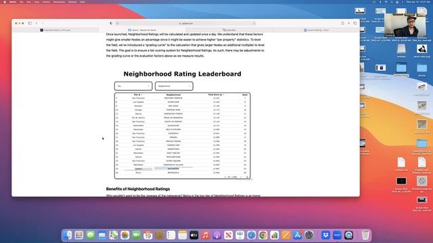Viewport: 433px width, 243px height.
Task: Go back in Safari history
Action: [x=37, y=23]
